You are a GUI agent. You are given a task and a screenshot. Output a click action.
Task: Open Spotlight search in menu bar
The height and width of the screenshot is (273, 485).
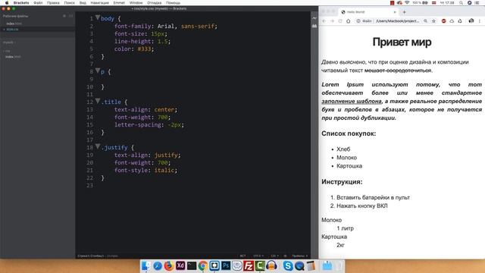(461, 2)
